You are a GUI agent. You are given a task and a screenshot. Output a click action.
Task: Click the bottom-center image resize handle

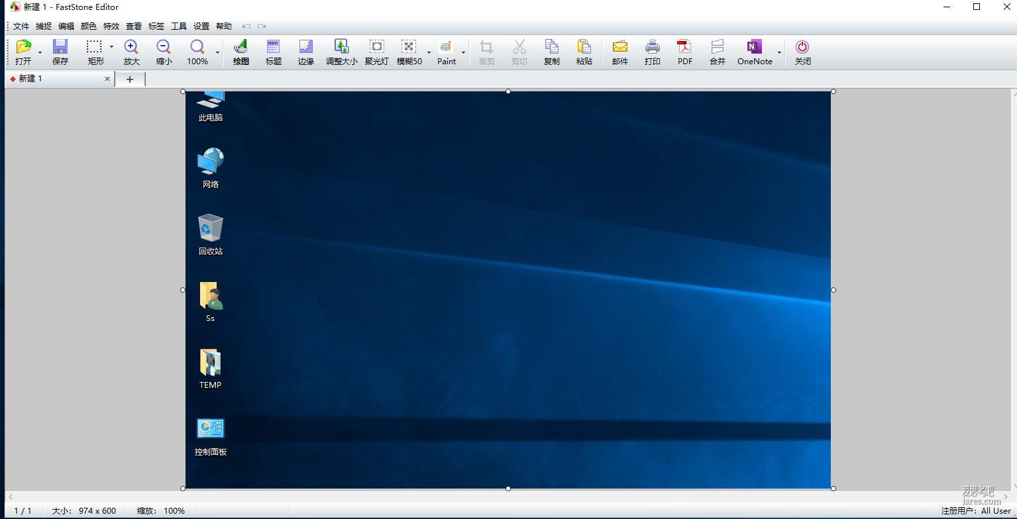pyautogui.click(x=508, y=489)
